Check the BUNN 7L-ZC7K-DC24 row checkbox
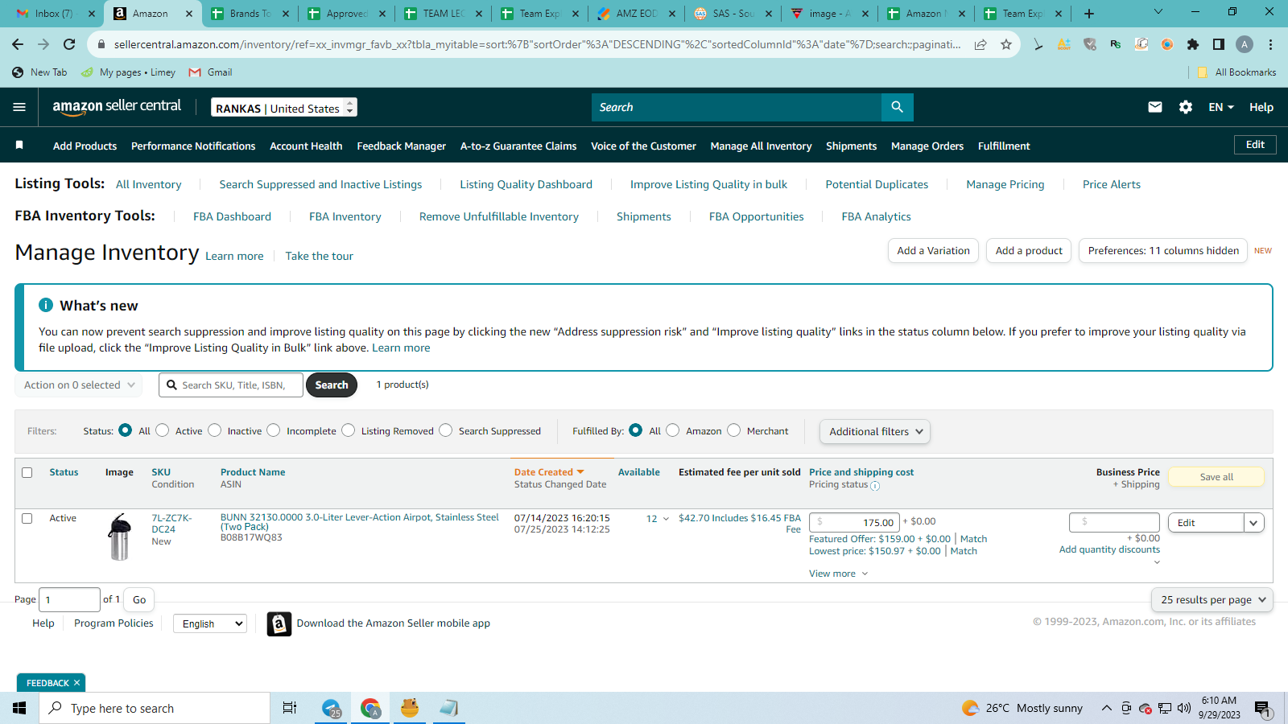This screenshot has height=724, width=1288. click(27, 518)
